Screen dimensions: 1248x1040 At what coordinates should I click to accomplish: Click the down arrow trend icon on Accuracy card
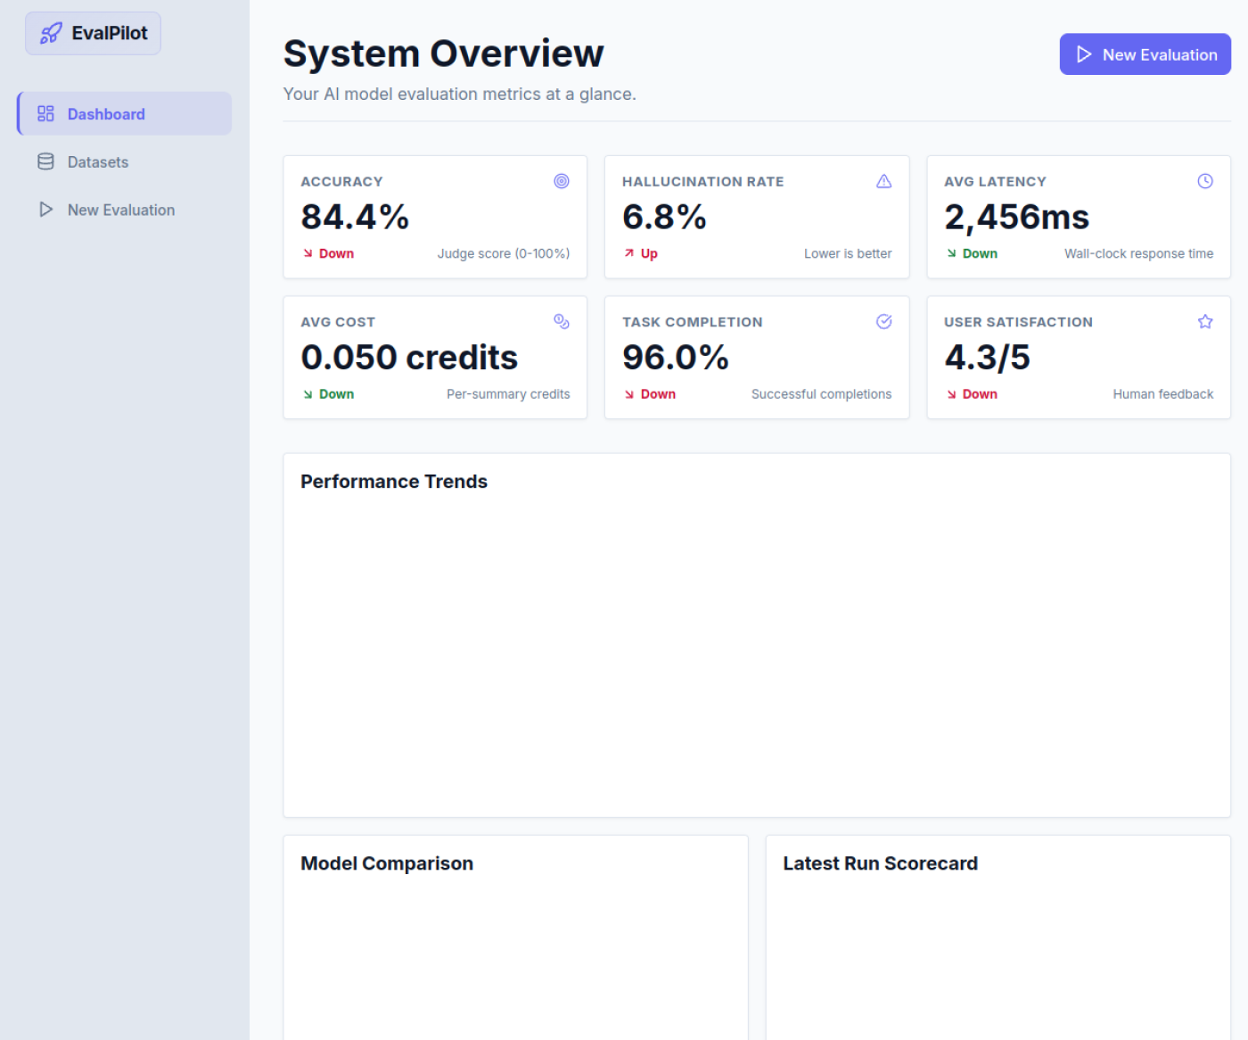pyautogui.click(x=308, y=253)
